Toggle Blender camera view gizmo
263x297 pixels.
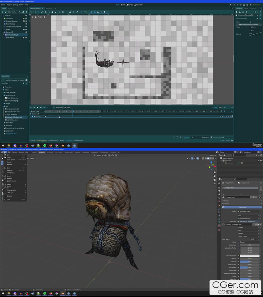(215, 180)
